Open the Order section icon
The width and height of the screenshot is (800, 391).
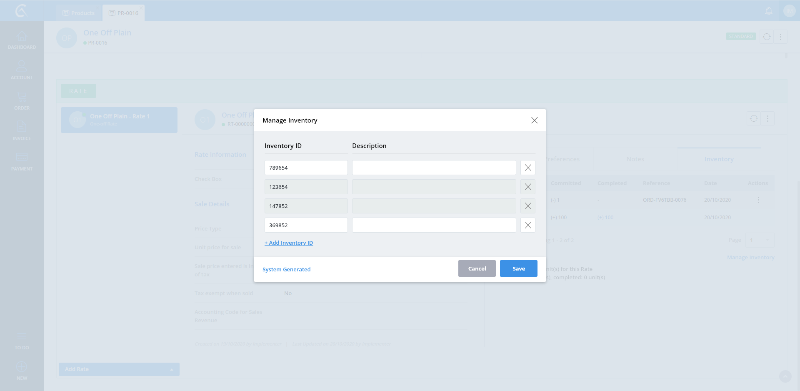pyautogui.click(x=22, y=100)
